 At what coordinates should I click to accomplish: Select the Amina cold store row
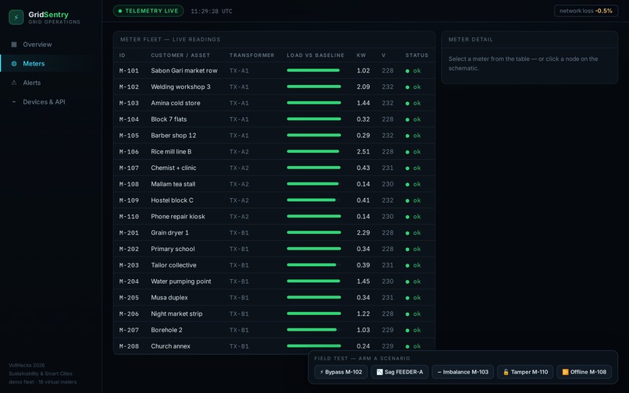point(274,103)
